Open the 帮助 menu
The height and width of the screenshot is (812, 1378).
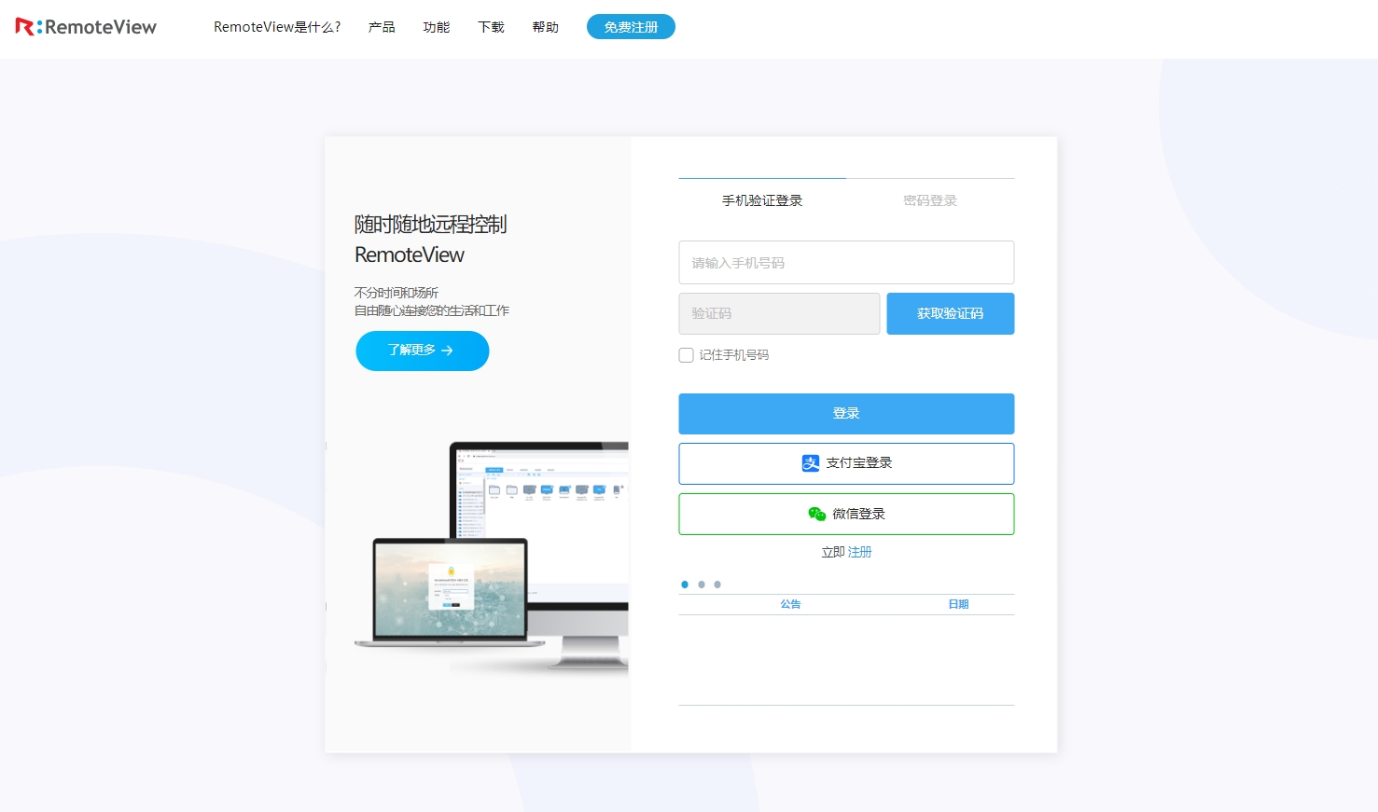coord(546,27)
